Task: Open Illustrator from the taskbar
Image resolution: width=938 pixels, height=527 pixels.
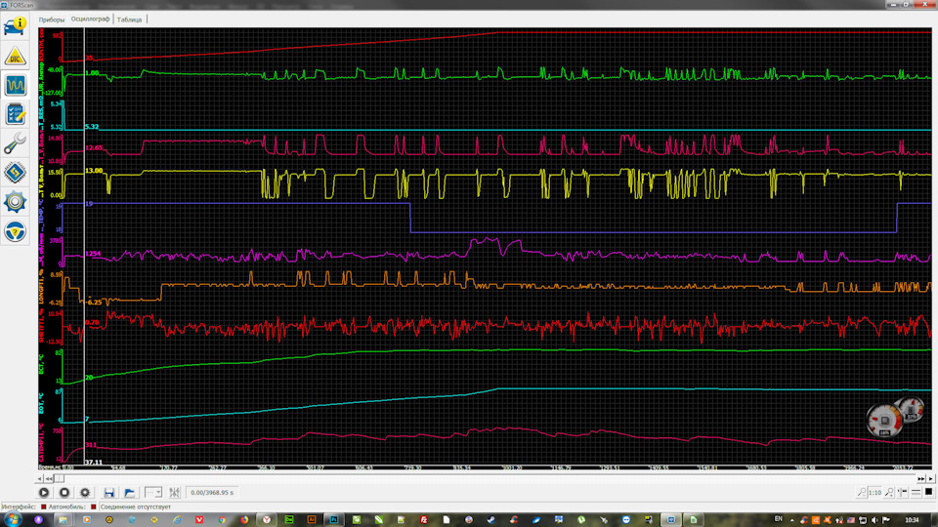Action: coord(312,520)
